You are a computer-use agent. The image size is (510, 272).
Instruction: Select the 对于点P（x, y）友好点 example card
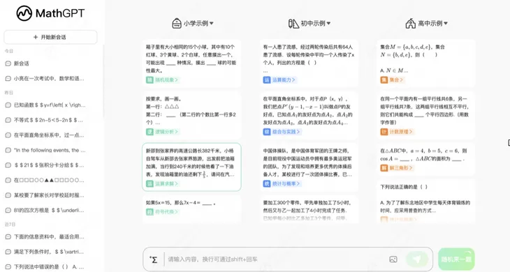(x=309, y=115)
